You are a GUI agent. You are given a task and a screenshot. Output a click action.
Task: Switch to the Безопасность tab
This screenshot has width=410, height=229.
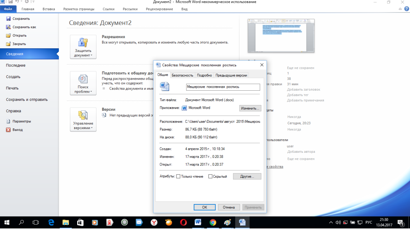tap(182, 75)
